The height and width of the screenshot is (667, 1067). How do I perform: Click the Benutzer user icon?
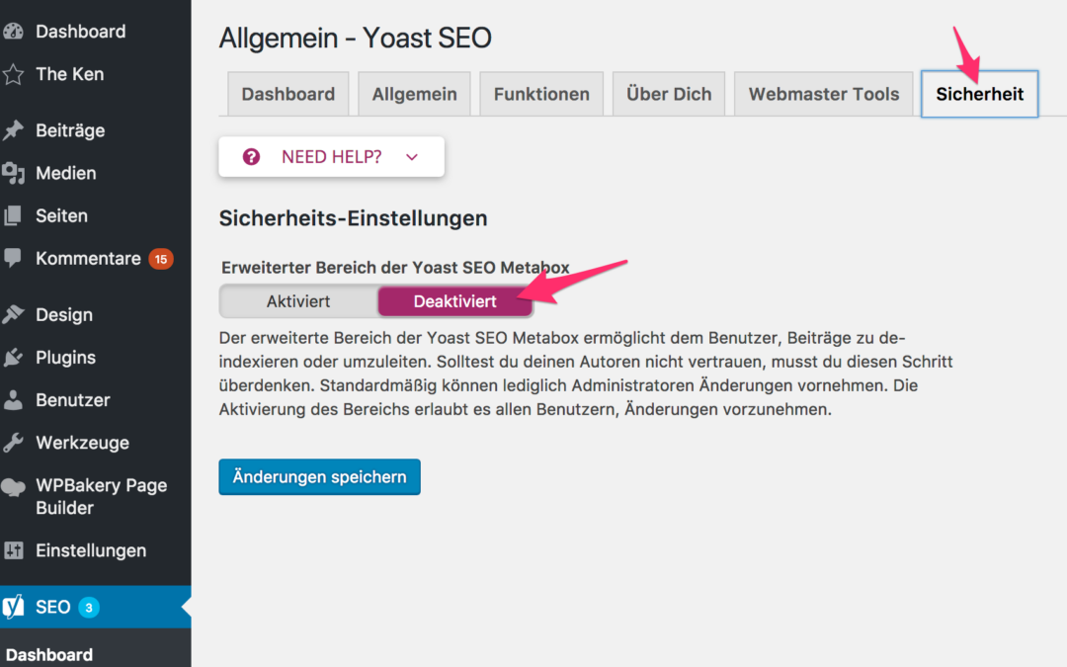coord(13,400)
